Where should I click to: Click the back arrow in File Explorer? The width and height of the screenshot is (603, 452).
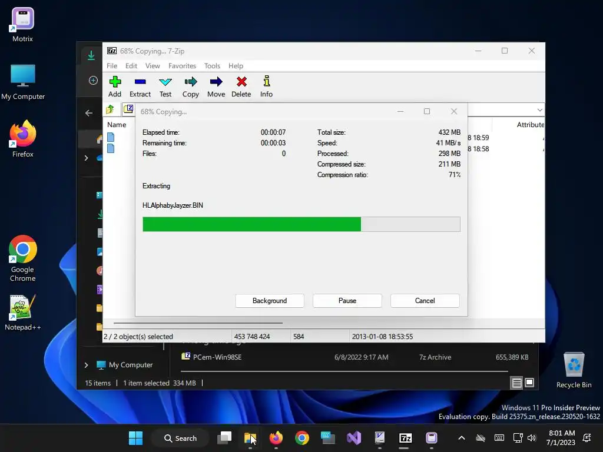coord(89,113)
